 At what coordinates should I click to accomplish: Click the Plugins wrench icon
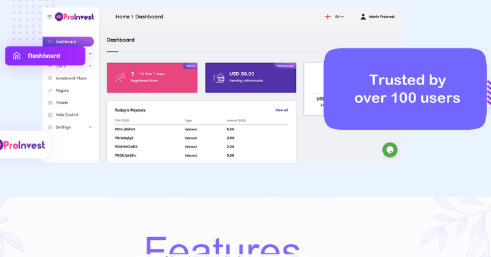click(x=50, y=91)
